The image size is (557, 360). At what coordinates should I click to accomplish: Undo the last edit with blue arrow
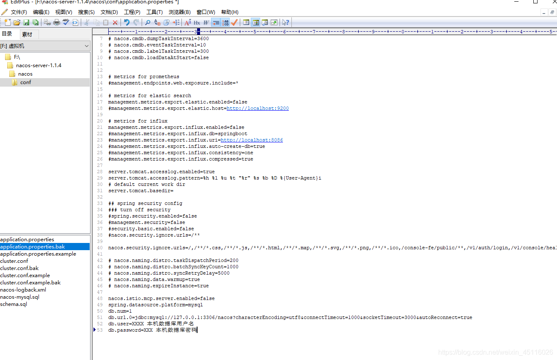pos(127,22)
